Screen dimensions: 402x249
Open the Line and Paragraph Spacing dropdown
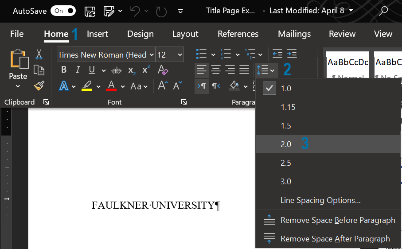click(265, 70)
